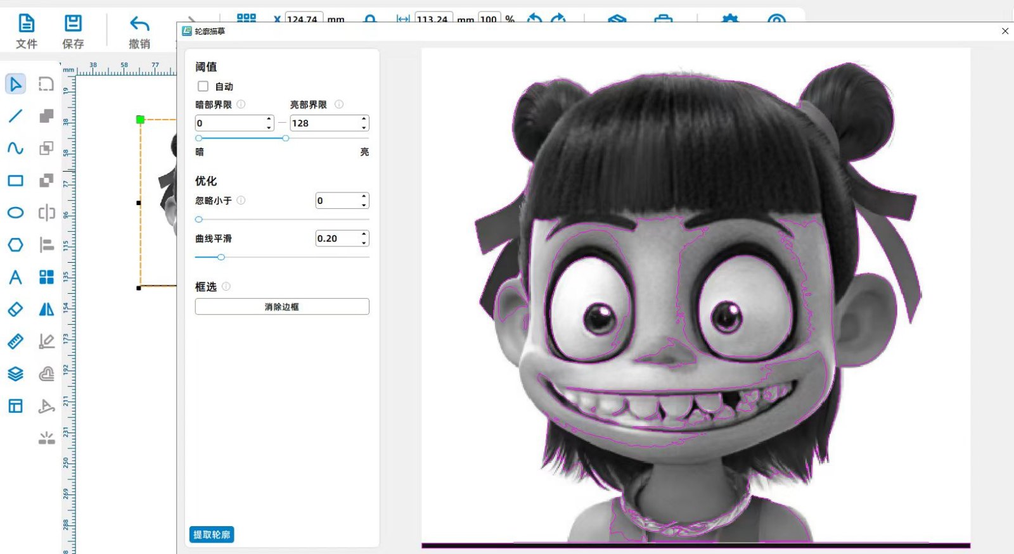Image resolution: width=1014 pixels, height=554 pixels.
Task: Click the union shapes icon
Action: [x=46, y=116]
